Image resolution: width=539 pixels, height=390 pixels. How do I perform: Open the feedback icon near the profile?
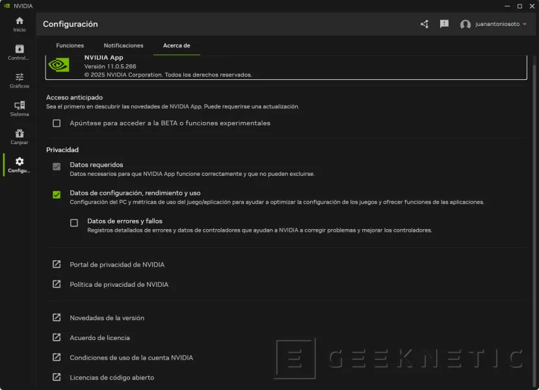click(444, 24)
